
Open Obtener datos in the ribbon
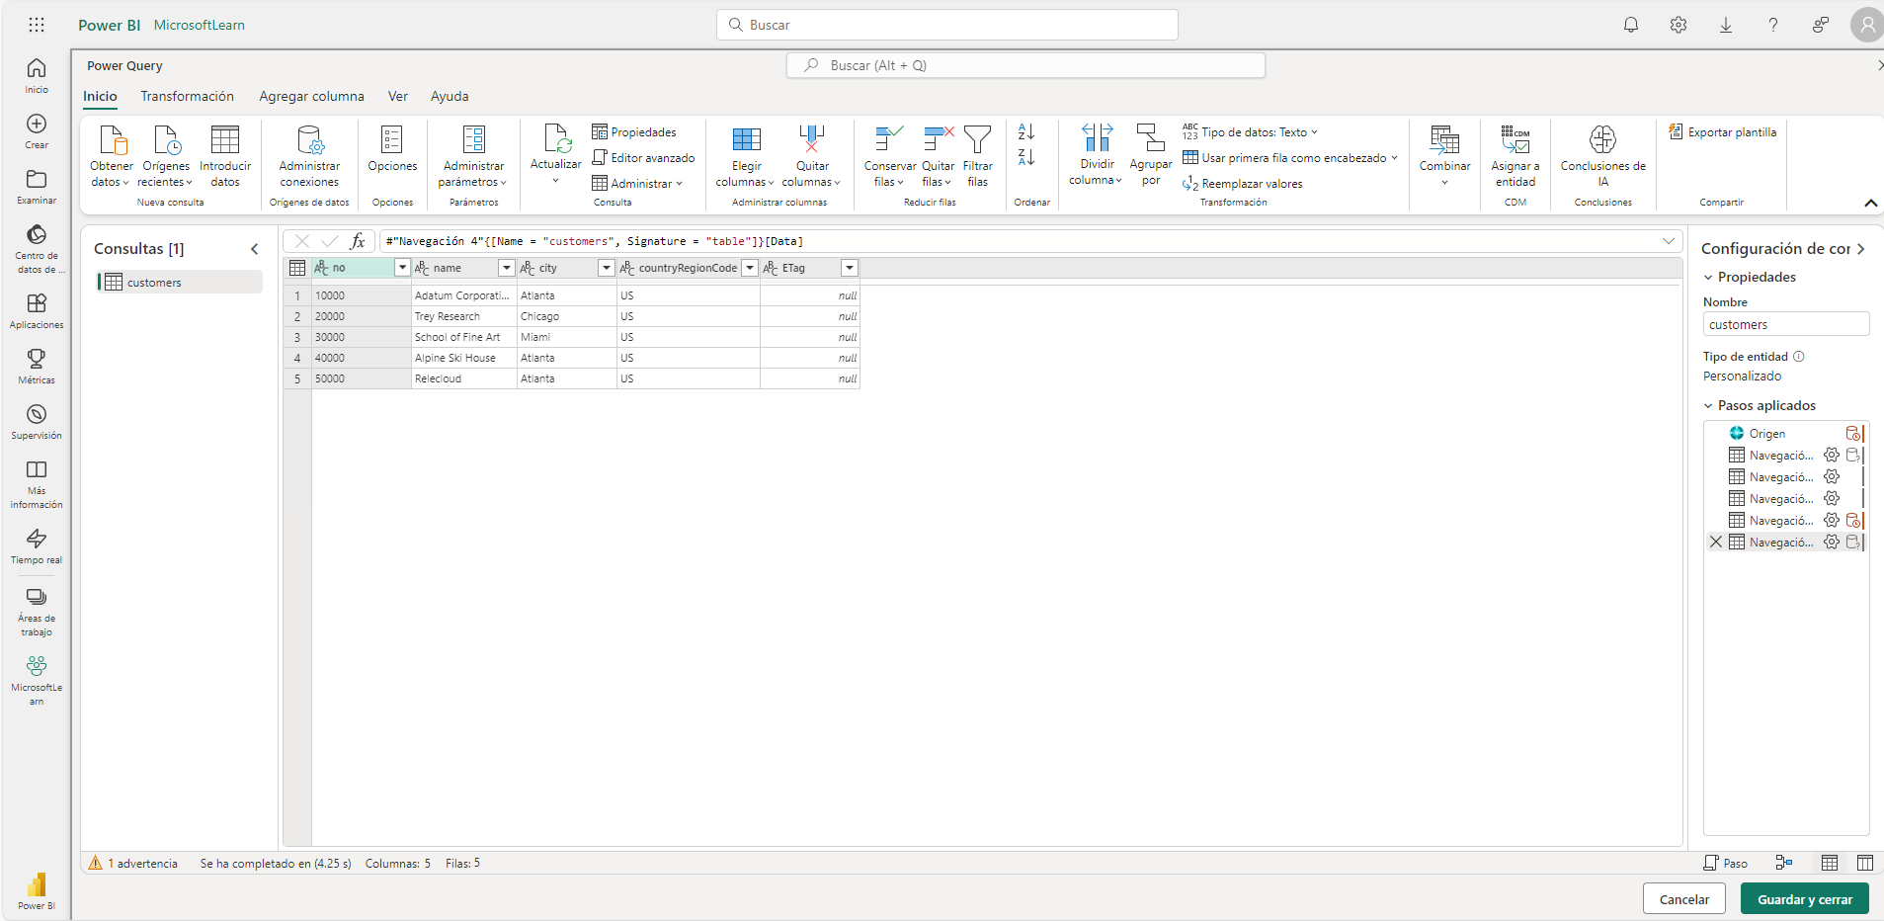(111, 155)
